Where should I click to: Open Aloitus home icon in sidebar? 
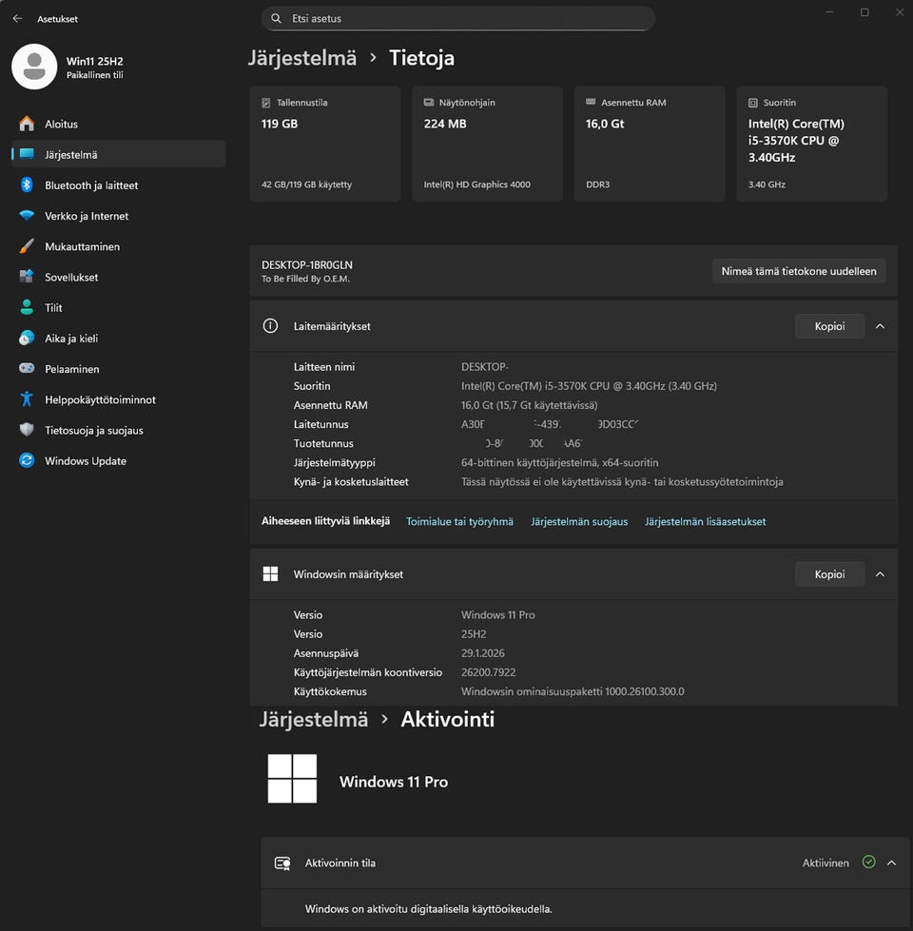27,124
